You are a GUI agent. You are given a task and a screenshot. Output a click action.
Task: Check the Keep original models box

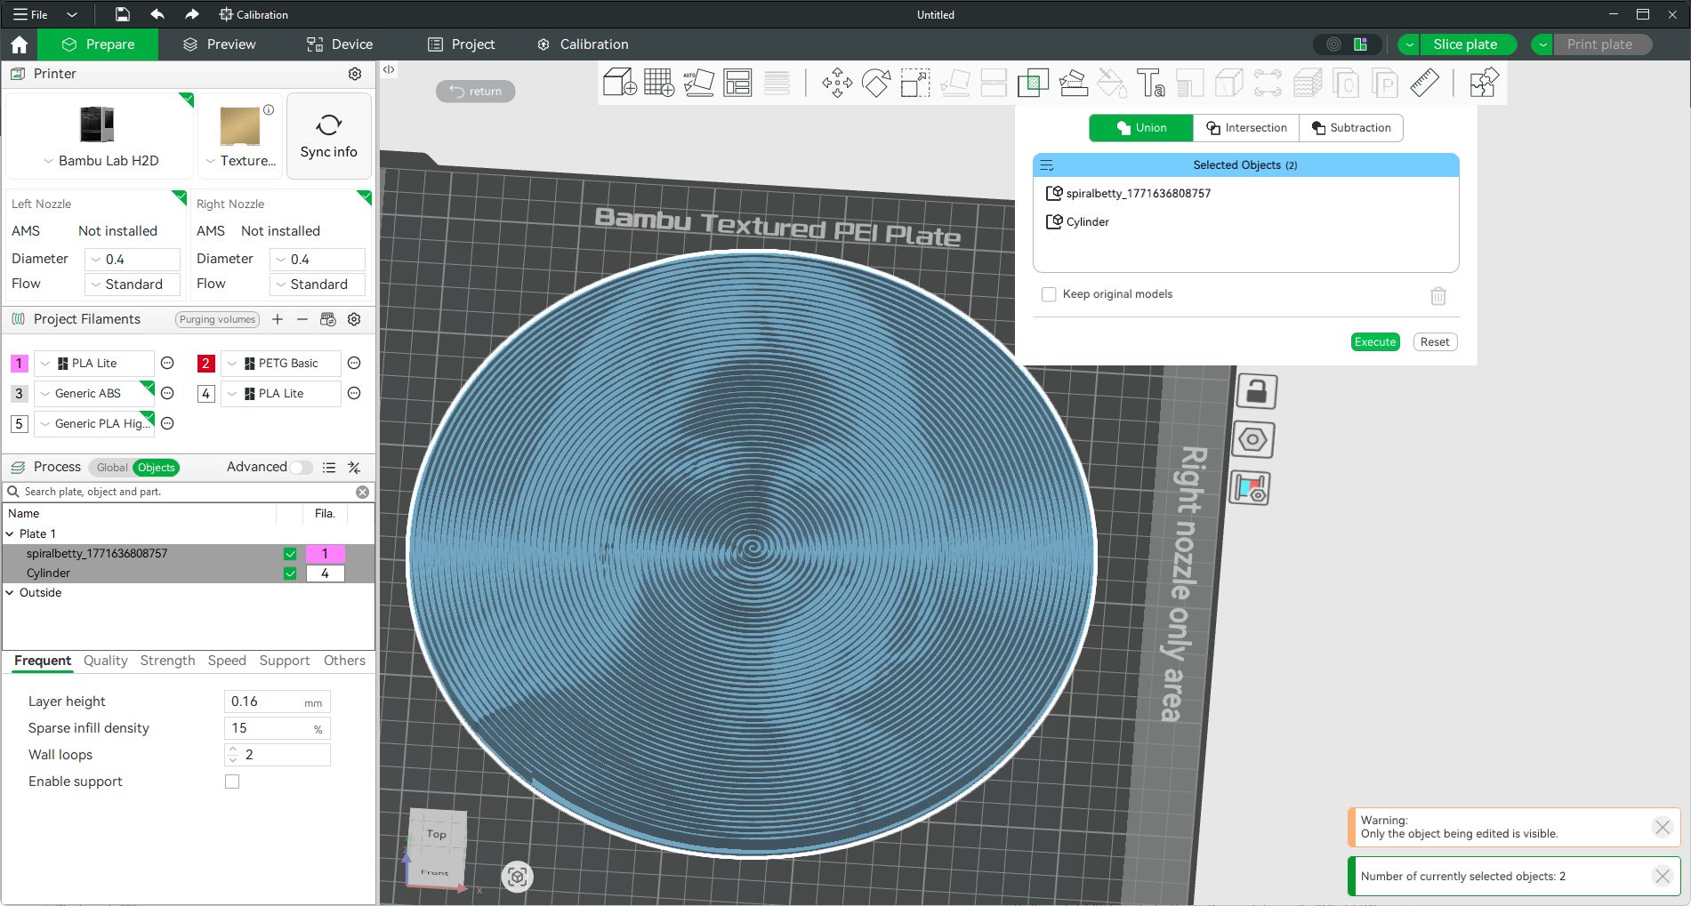point(1049,294)
